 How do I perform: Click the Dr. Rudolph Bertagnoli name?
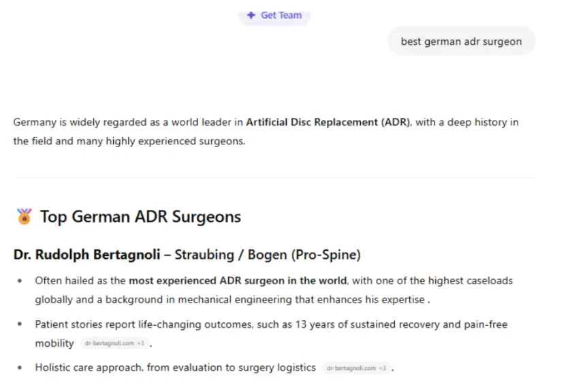click(86, 255)
